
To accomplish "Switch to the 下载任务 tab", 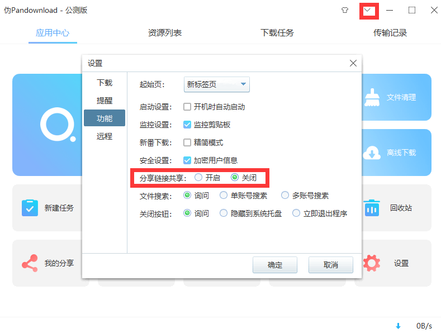I will (x=277, y=33).
